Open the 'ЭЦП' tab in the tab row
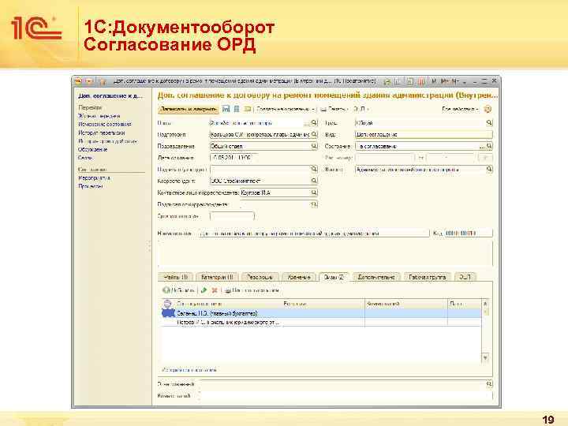 (465, 277)
